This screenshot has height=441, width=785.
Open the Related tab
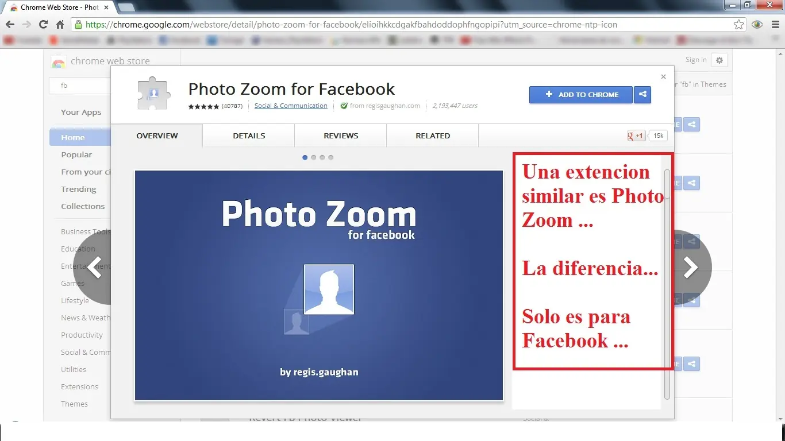pyautogui.click(x=433, y=136)
